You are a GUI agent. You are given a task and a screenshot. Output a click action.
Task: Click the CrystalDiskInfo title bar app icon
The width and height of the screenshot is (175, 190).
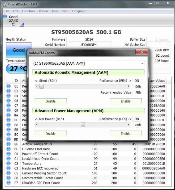[5, 4]
